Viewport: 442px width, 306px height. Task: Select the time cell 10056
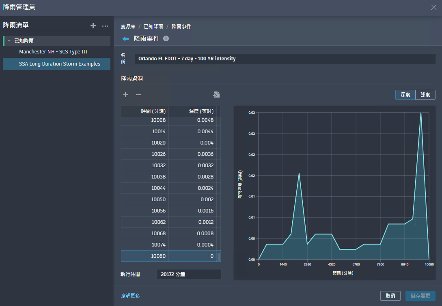tap(145, 211)
